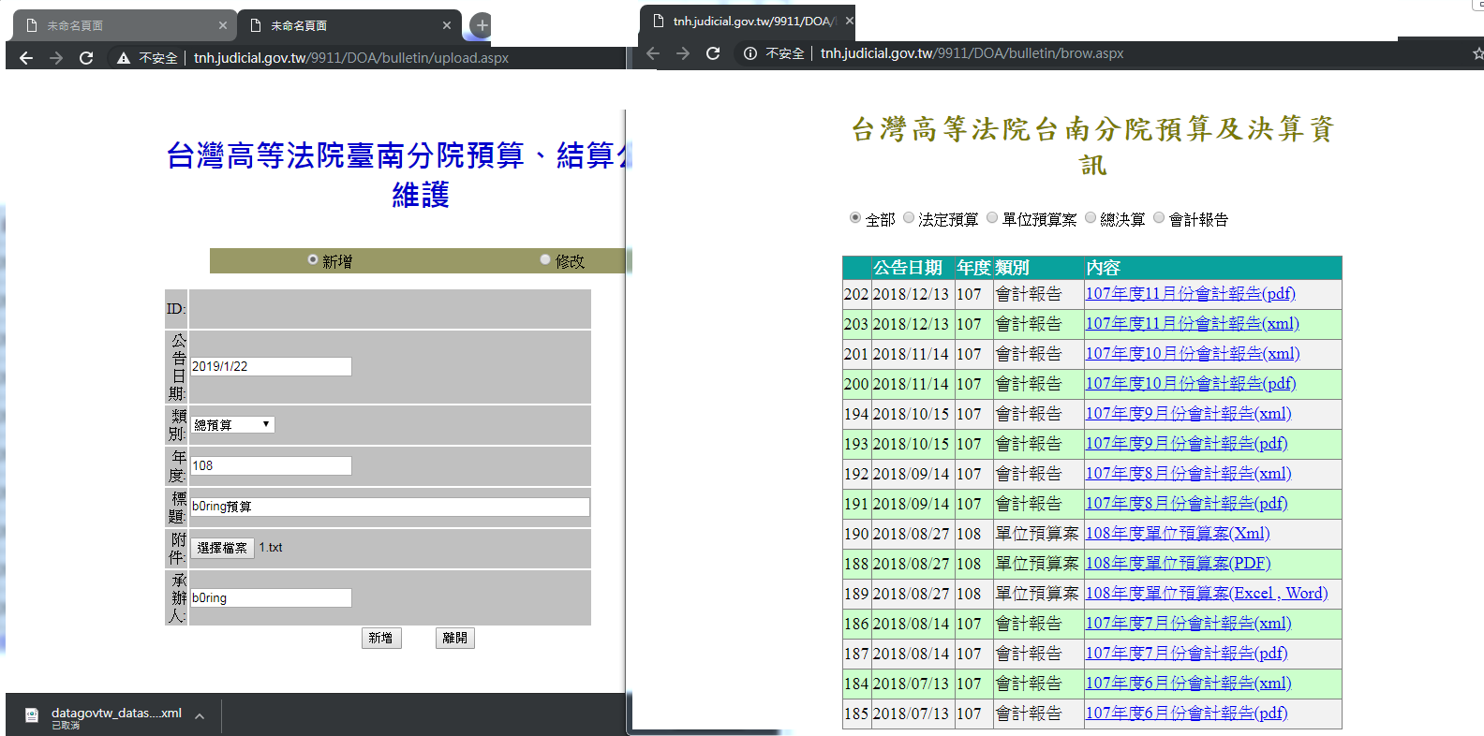
Task: Go forward in the left upload.aspx browser window
Action: [56, 58]
